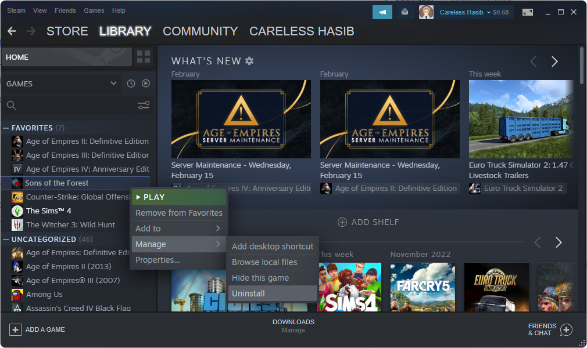This screenshot has height=348, width=587.
Task: Click the library search magnifier icon
Action: (x=12, y=106)
